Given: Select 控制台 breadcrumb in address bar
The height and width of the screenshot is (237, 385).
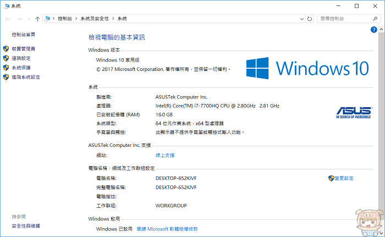Looking at the screenshot, I should click(65, 19).
